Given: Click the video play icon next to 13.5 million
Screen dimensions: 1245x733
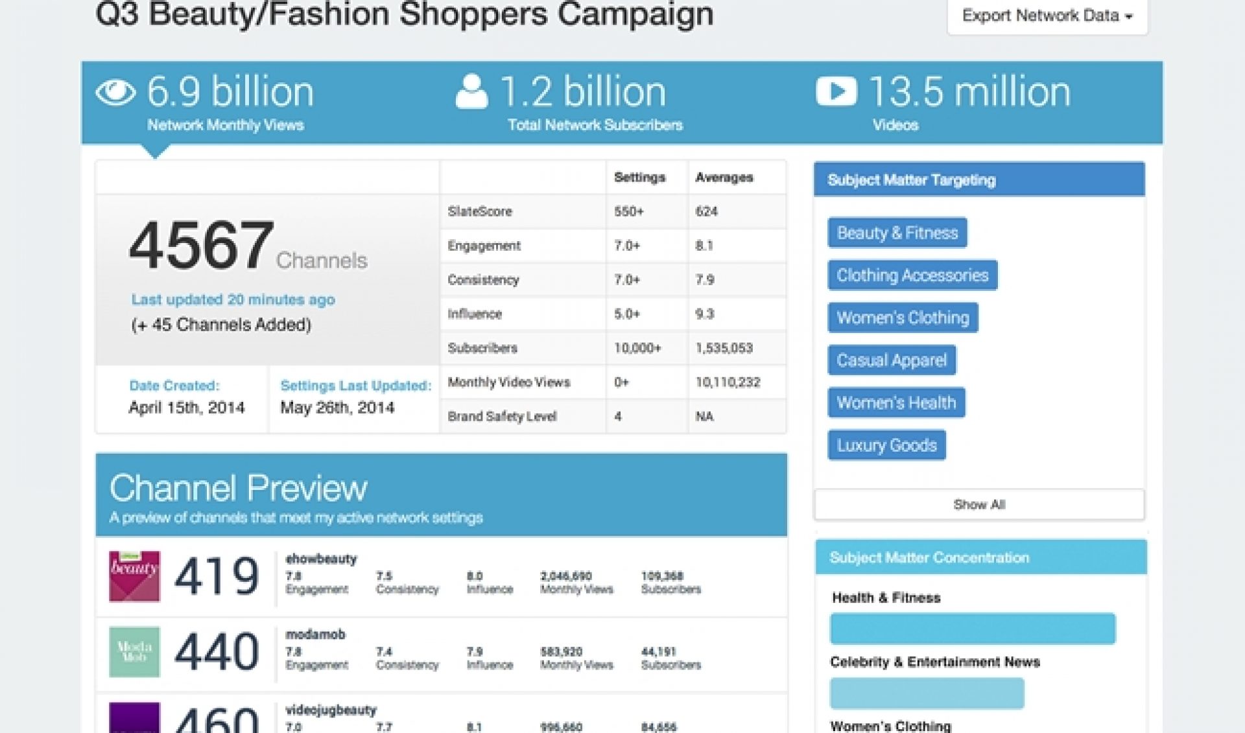Looking at the screenshot, I should tap(837, 91).
